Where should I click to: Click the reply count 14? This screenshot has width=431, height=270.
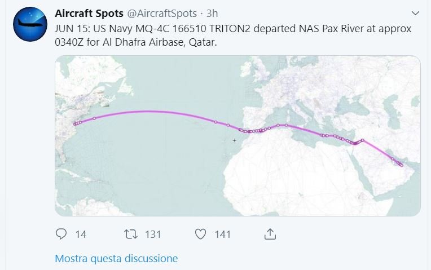[81, 234]
